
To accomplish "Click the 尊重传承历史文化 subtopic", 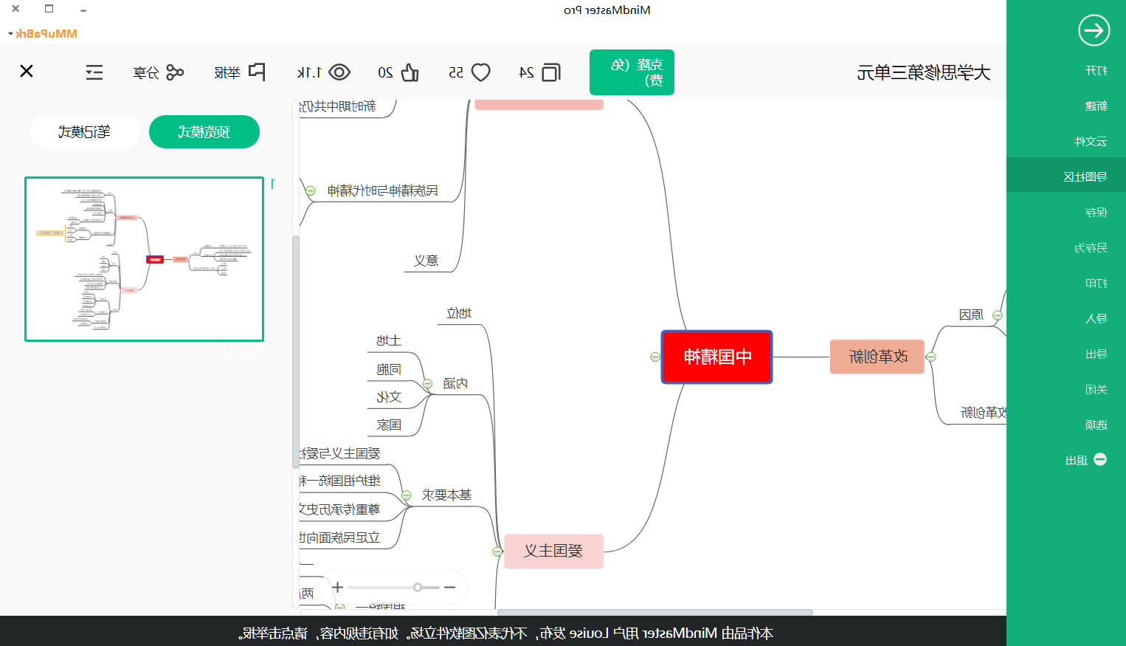I will pyautogui.click(x=340, y=509).
